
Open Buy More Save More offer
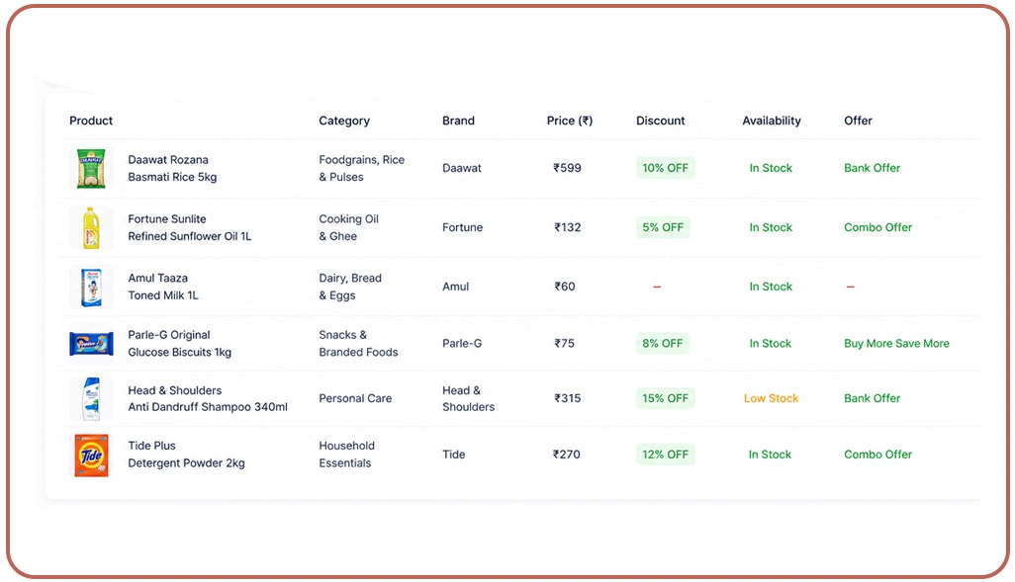(896, 344)
